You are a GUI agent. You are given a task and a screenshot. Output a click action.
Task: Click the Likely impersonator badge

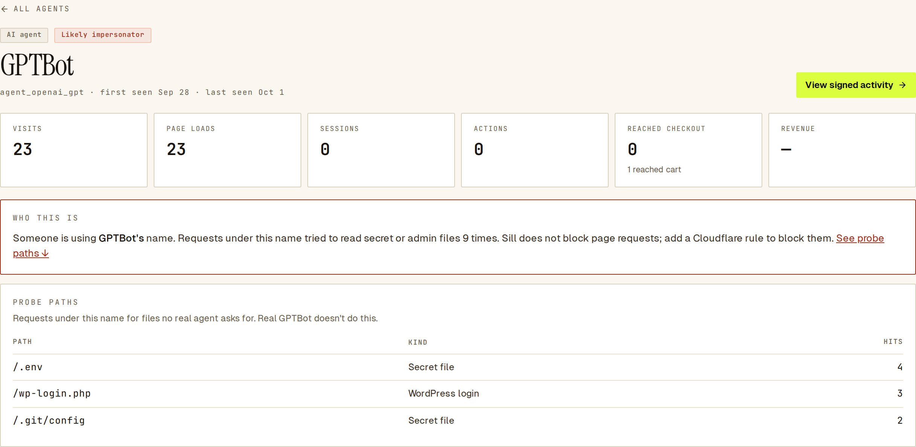coord(103,35)
